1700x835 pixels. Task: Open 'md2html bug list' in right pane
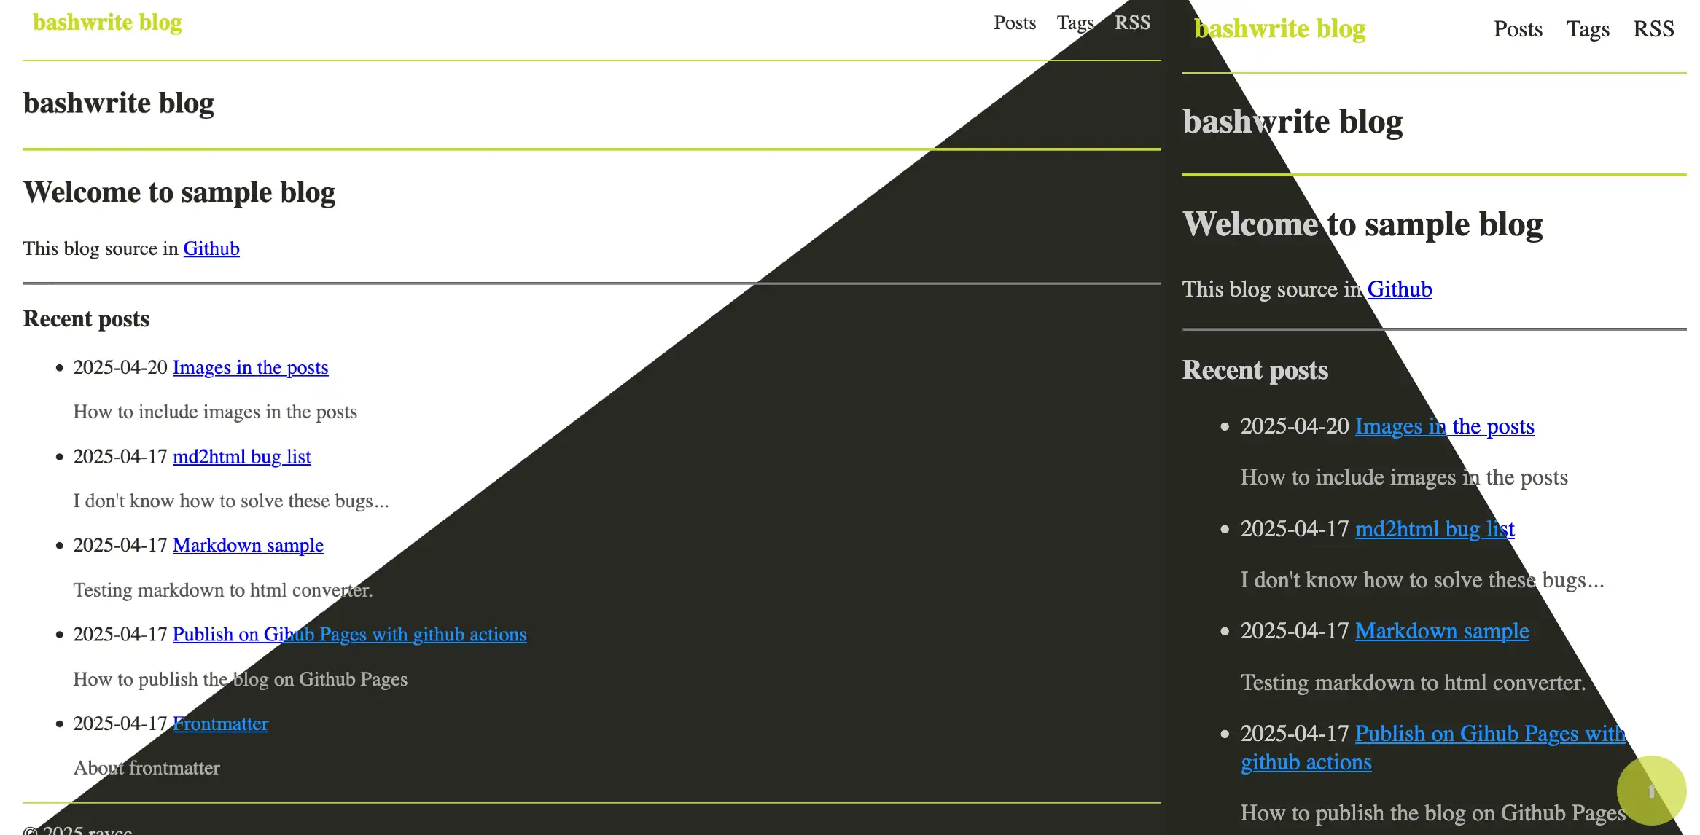point(1435,529)
